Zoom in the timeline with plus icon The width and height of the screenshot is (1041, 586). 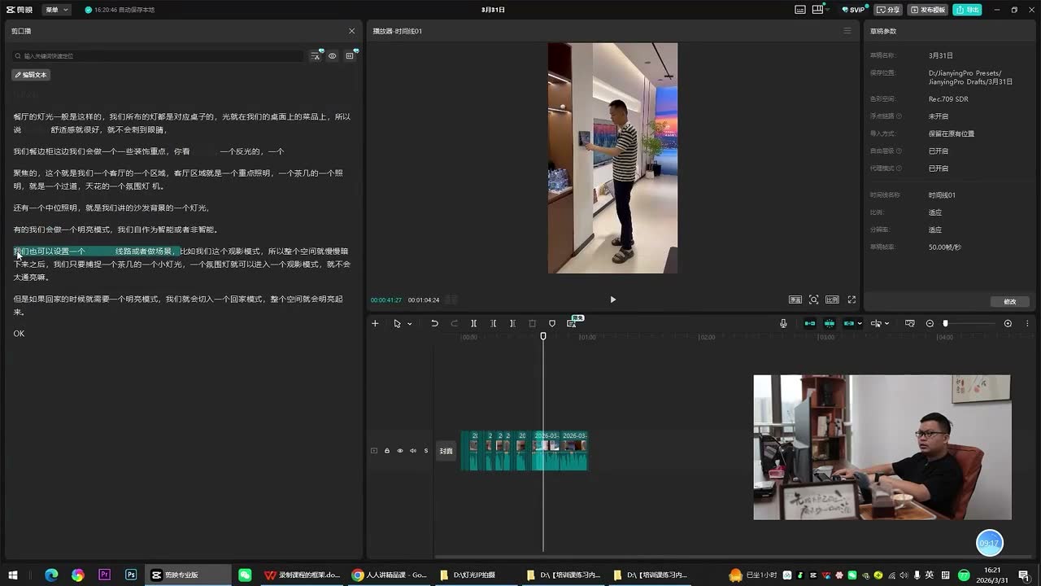coord(1008,323)
